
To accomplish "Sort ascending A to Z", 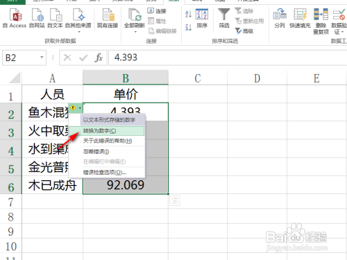I will (x=188, y=14).
